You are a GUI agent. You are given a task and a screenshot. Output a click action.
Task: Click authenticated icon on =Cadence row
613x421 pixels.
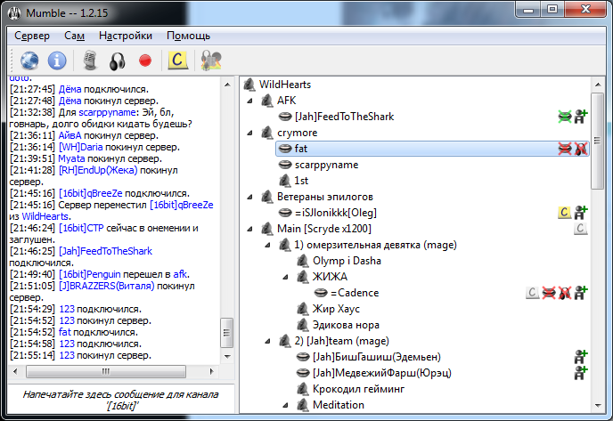(x=581, y=293)
